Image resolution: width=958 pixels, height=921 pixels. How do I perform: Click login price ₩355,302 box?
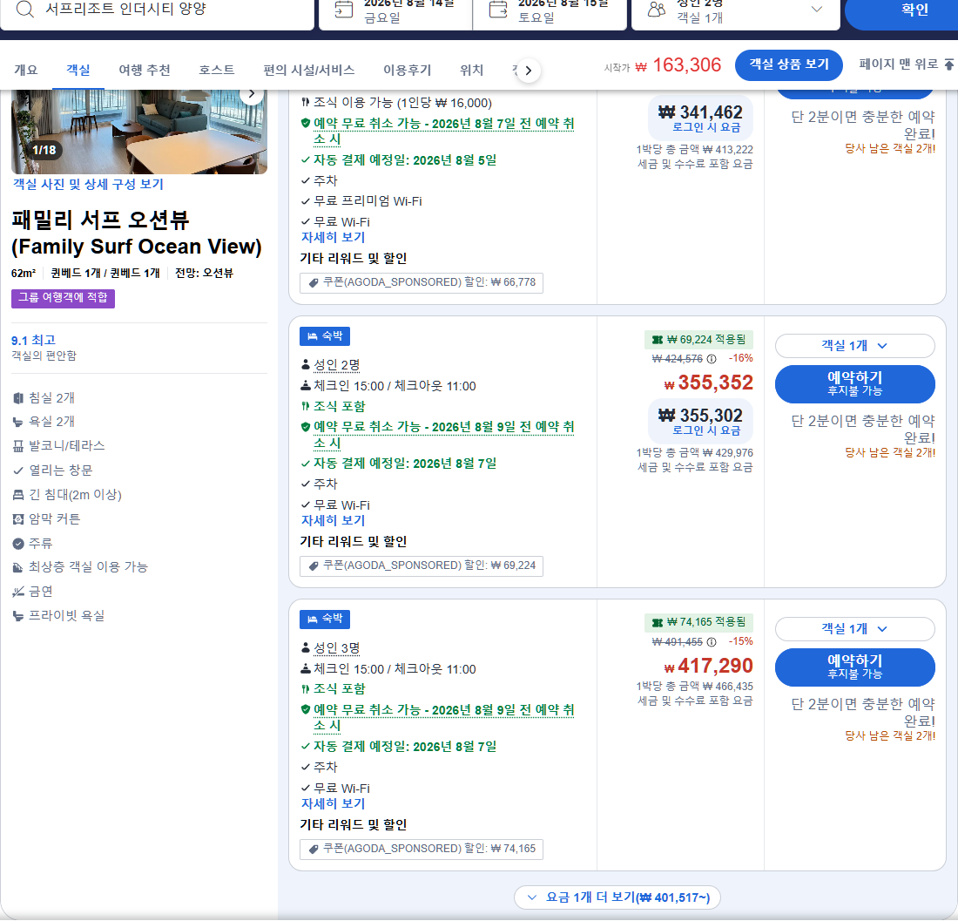pos(700,421)
